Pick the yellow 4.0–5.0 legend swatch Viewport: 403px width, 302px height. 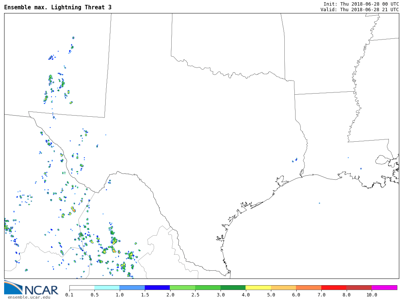coord(258,287)
